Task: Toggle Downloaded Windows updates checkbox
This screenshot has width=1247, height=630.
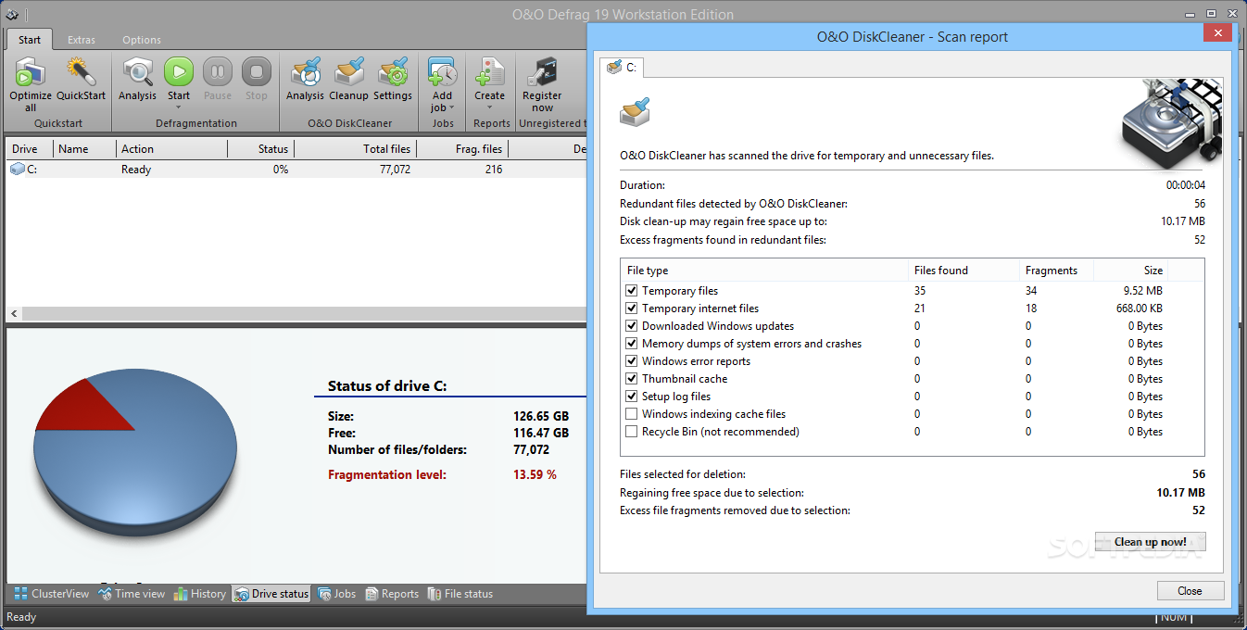Action: click(x=632, y=326)
